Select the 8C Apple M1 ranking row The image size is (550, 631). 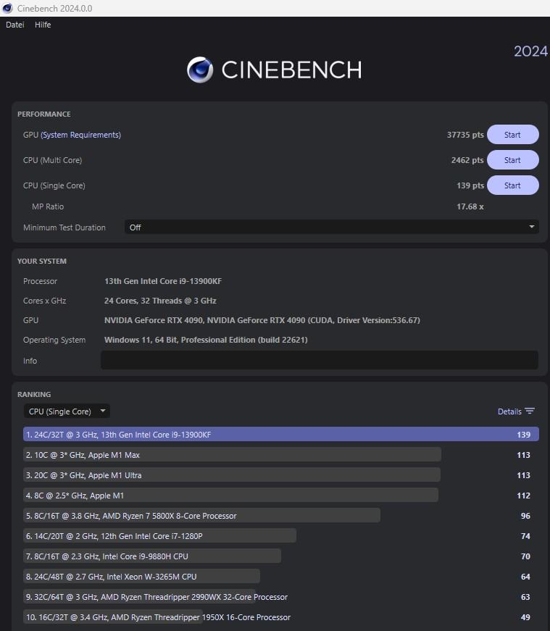pos(281,495)
